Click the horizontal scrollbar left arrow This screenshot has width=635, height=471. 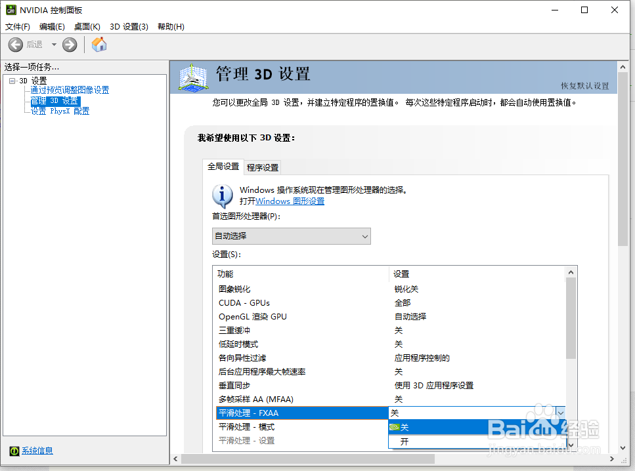pos(175,459)
